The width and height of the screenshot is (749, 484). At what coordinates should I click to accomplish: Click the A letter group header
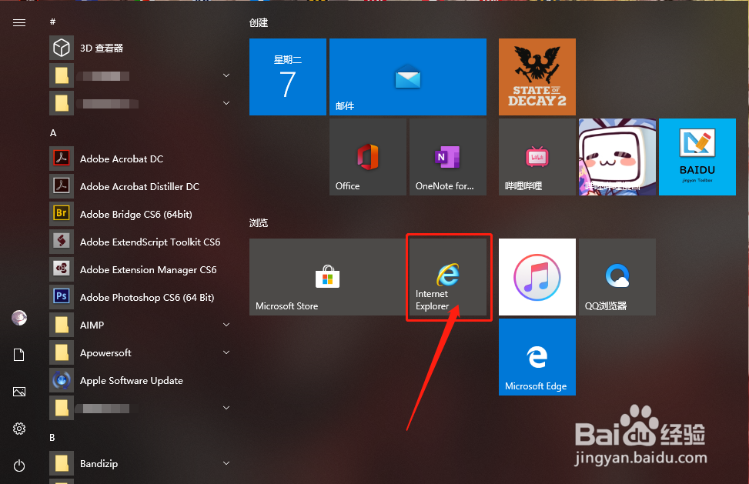click(53, 132)
